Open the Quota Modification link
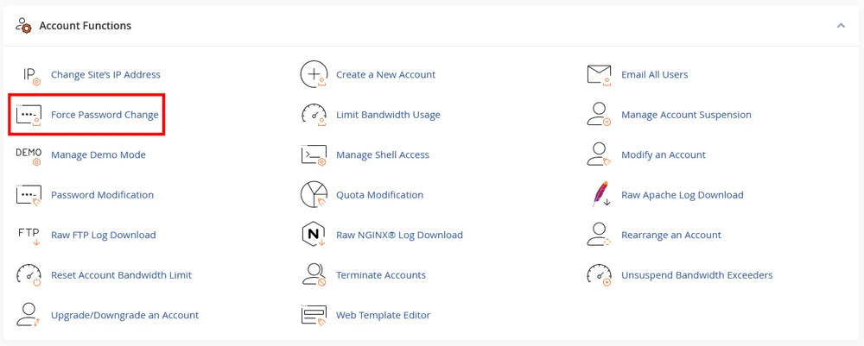The width and height of the screenshot is (864, 346). click(379, 195)
